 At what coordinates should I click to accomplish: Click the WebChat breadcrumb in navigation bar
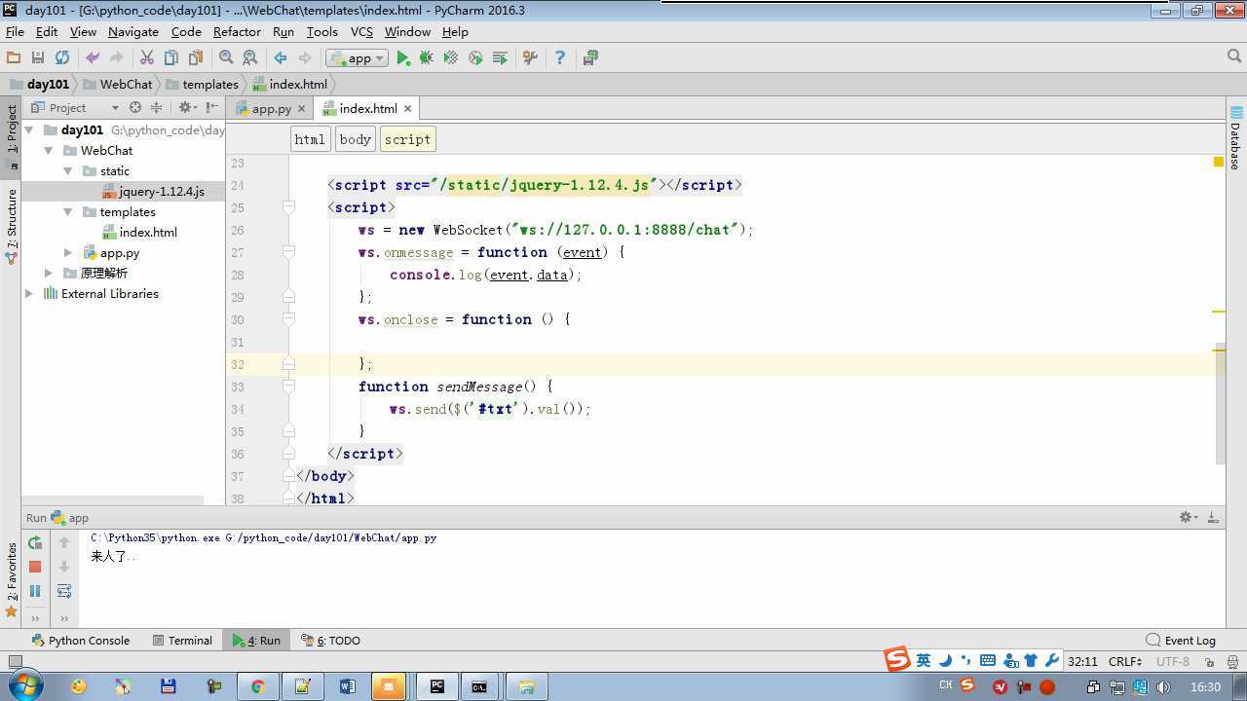(117, 84)
